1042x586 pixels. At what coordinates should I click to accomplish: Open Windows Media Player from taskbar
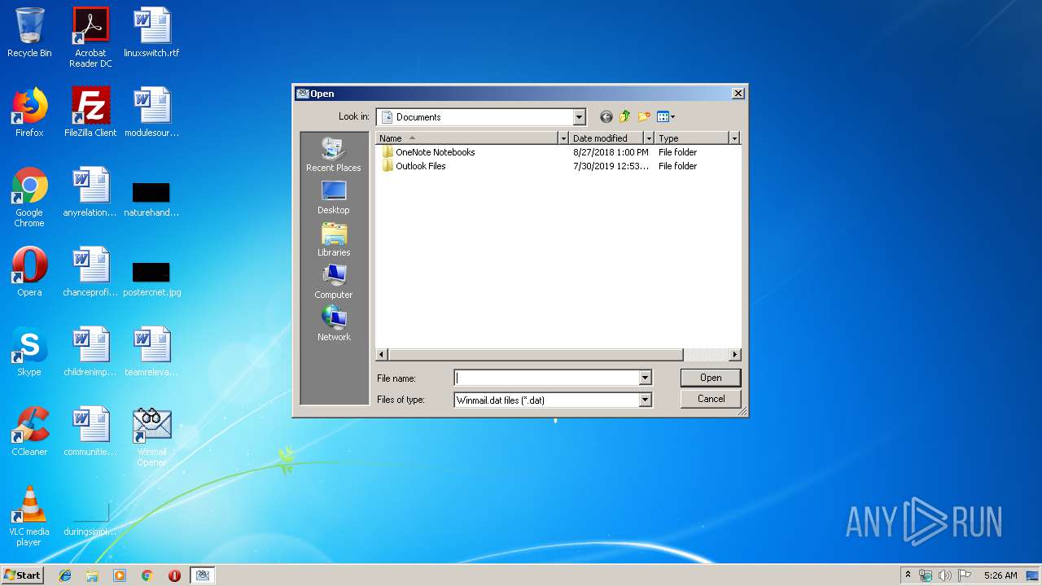point(120,575)
